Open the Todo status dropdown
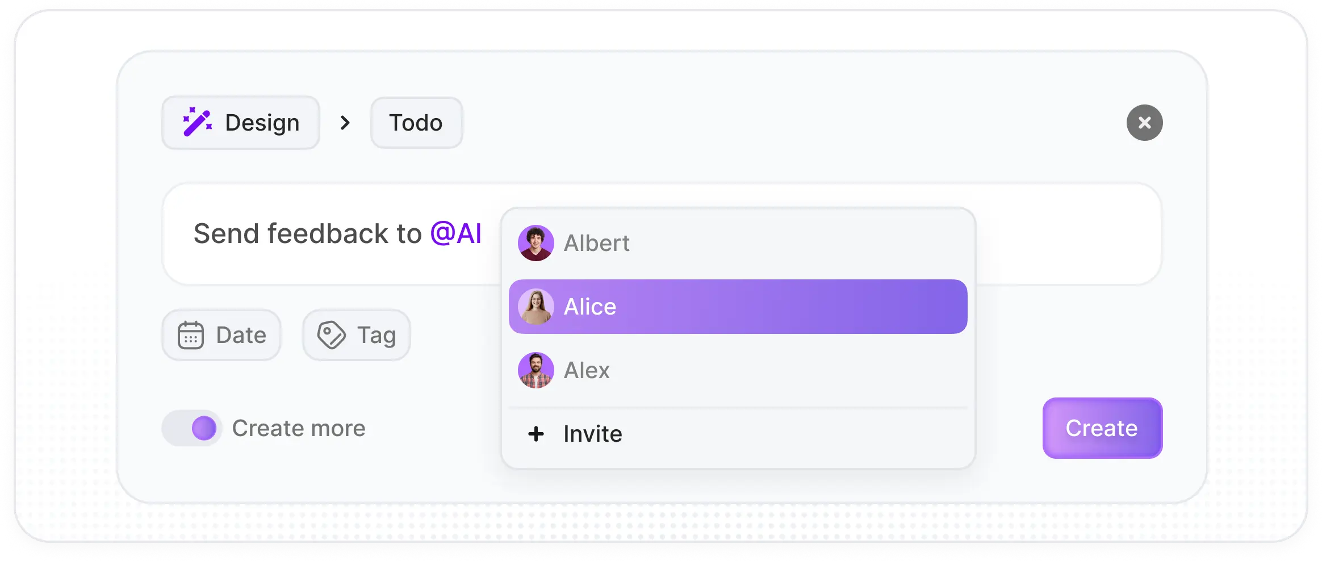1322x561 pixels. coord(416,123)
